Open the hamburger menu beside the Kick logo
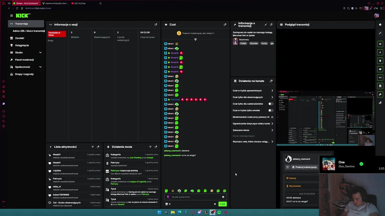Screen dimensions: 385x216 point(11,16)
